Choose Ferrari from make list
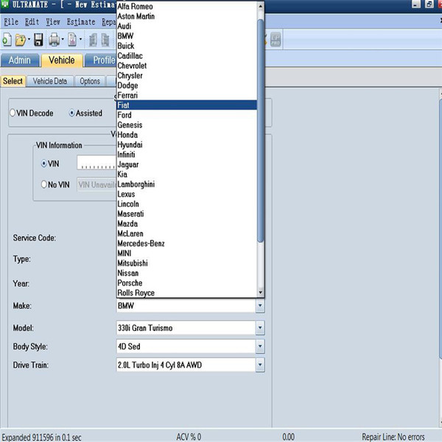Viewport: 442px width, 442px height. click(x=186, y=95)
